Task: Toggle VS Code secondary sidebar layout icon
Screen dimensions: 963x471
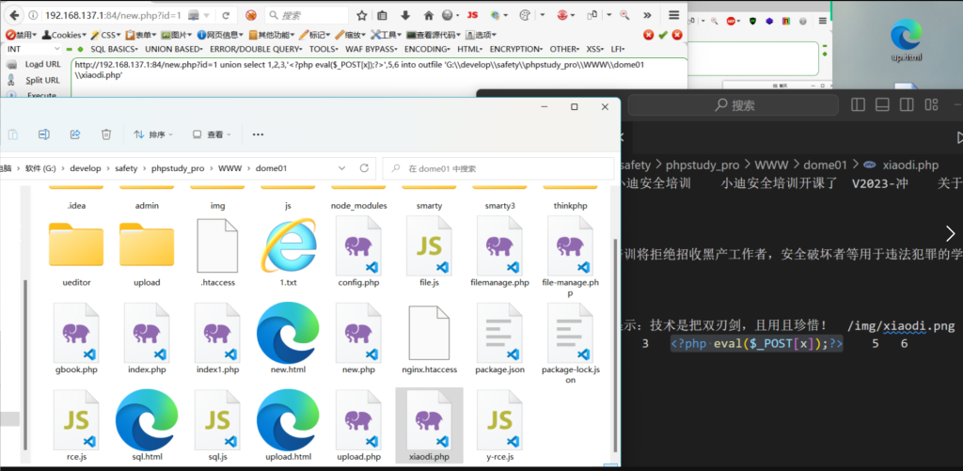Action: 907,105
